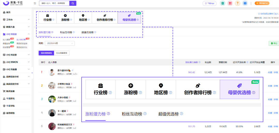Collapse the 小红书投放 sidebar section
The height and width of the screenshot is (133, 279).
[16, 34]
